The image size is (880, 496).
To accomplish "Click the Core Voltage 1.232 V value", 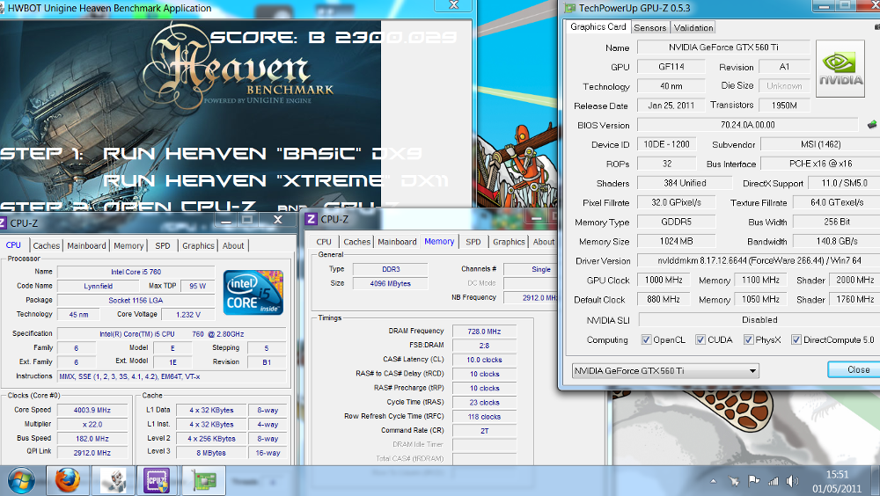I will (187, 315).
